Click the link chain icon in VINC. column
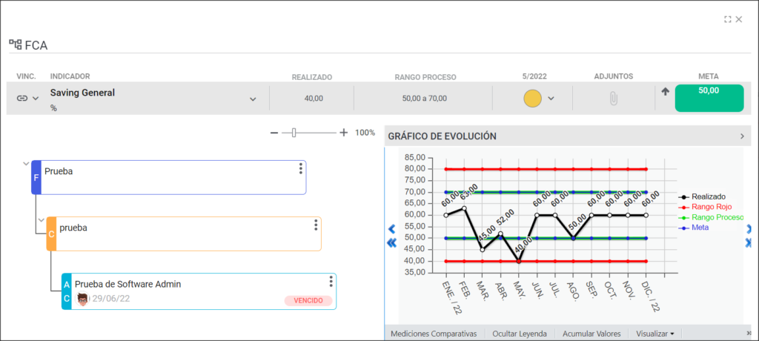 tap(21, 99)
